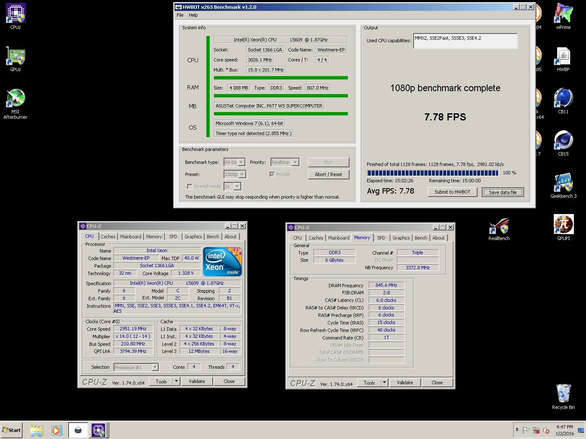Viewport: 586px width, 439px height.
Task: Click the volume tray icon
Action: point(546,430)
